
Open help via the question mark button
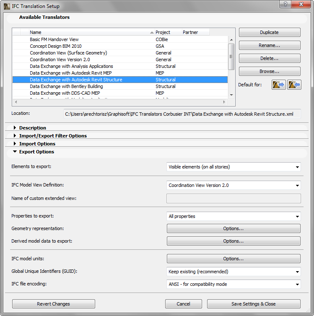click(285, 4)
